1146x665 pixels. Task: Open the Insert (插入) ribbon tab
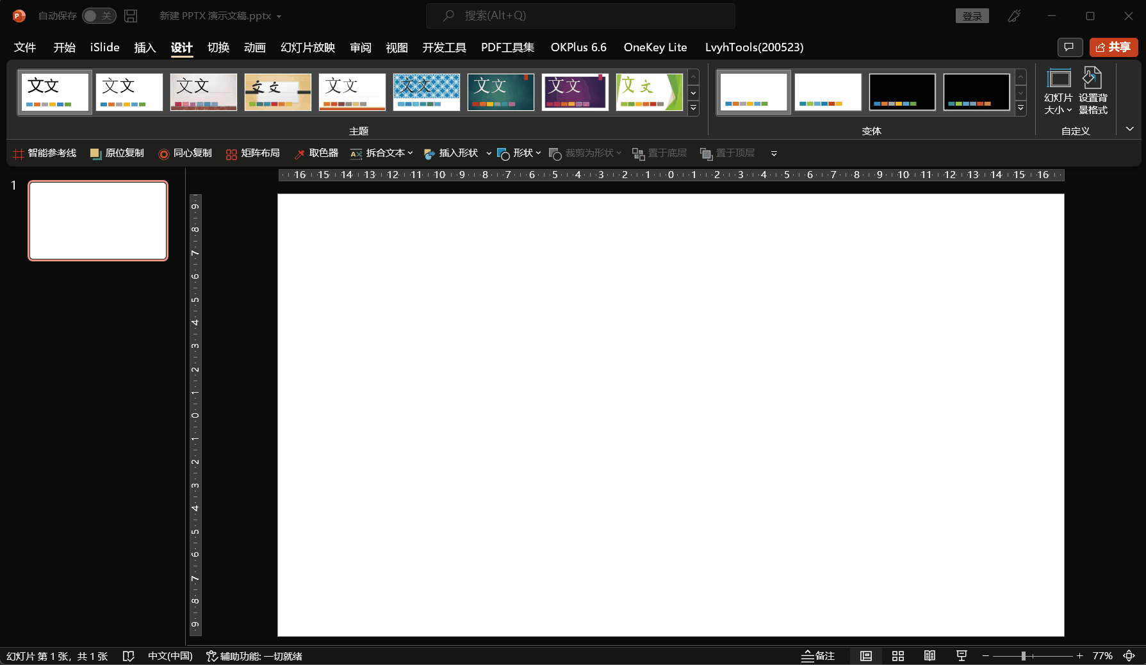point(145,47)
